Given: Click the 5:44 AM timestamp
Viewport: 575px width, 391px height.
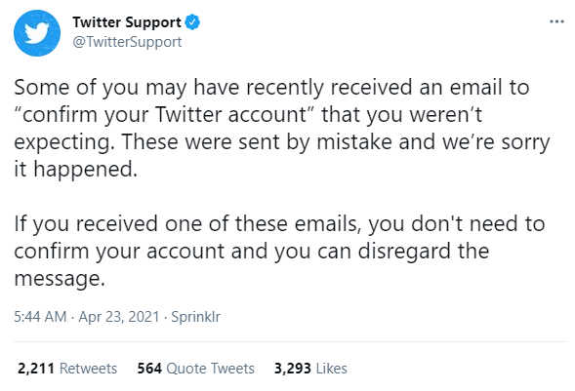Looking at the screenshot, I should (40, 317).
